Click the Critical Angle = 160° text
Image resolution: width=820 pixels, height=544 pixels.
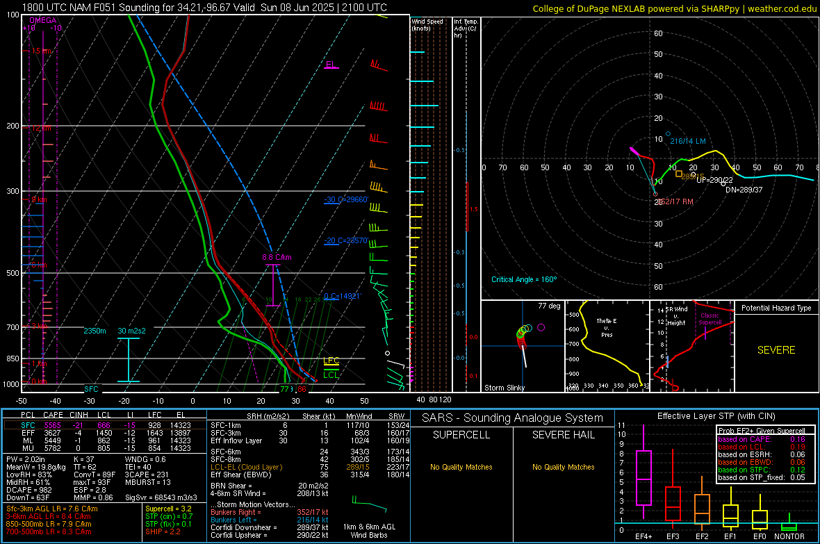(x=524, y=279)
